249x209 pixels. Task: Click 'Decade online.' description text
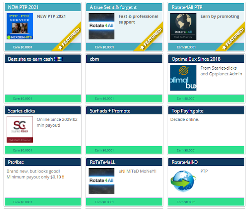(x=185, y=119)
